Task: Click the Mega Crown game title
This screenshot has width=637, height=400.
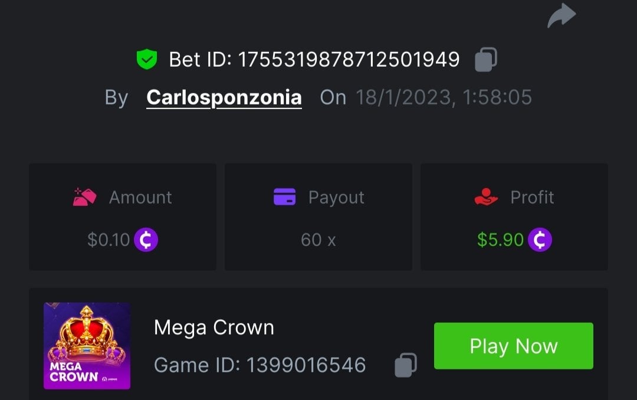Action: coord(214,327)
